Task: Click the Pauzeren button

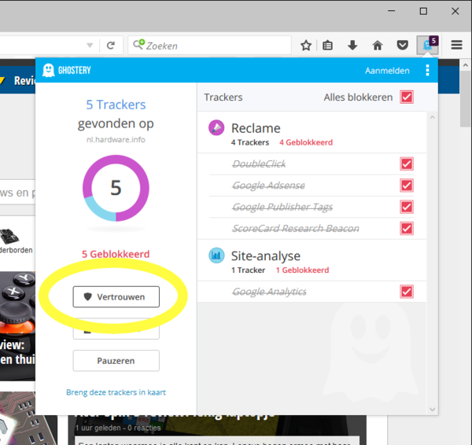Action: (x=116, y=360)
